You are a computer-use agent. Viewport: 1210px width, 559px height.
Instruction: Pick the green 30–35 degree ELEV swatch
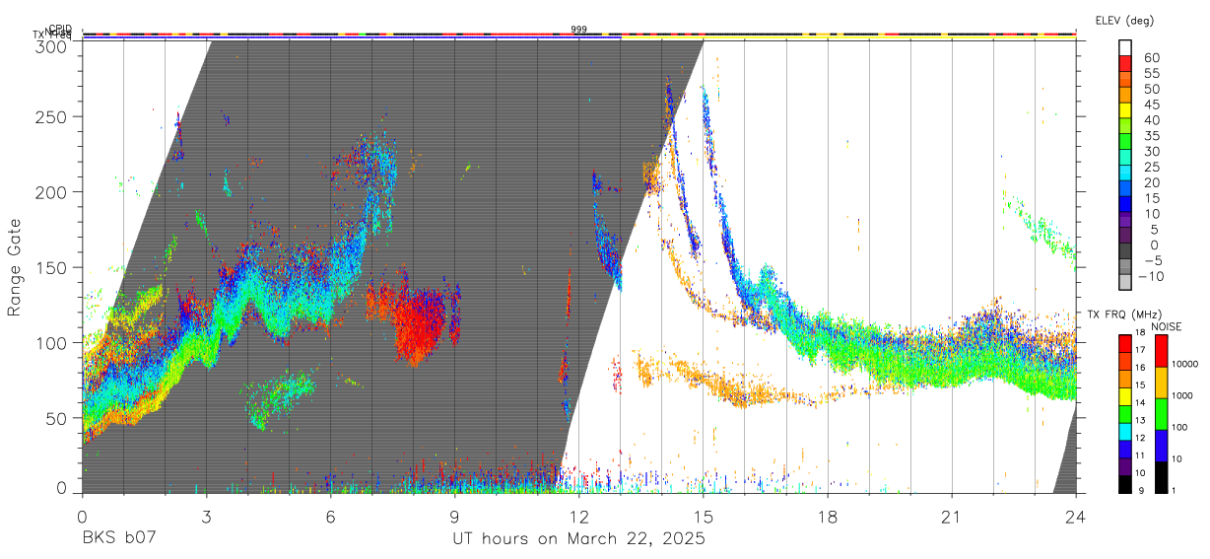point(1126,143)
